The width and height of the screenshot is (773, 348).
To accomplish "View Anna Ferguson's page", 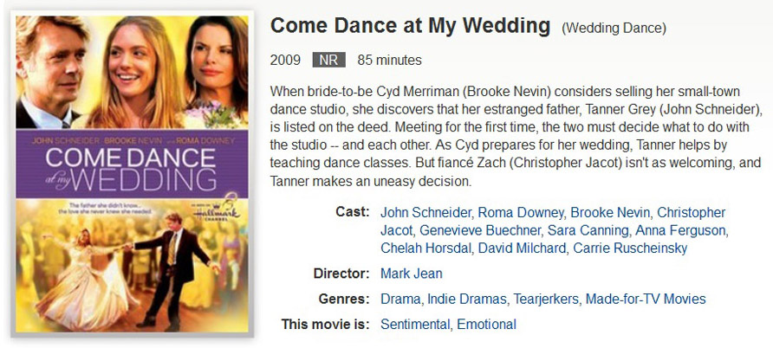I will point(681,230).
